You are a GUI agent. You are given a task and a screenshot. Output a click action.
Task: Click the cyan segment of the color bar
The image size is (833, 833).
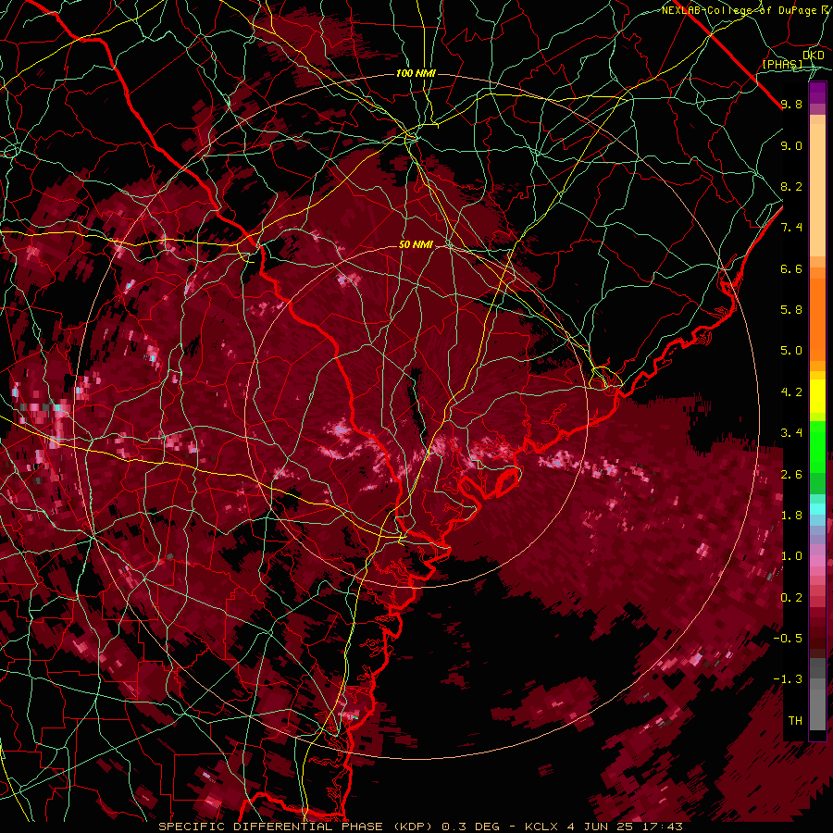pos(817,509)
